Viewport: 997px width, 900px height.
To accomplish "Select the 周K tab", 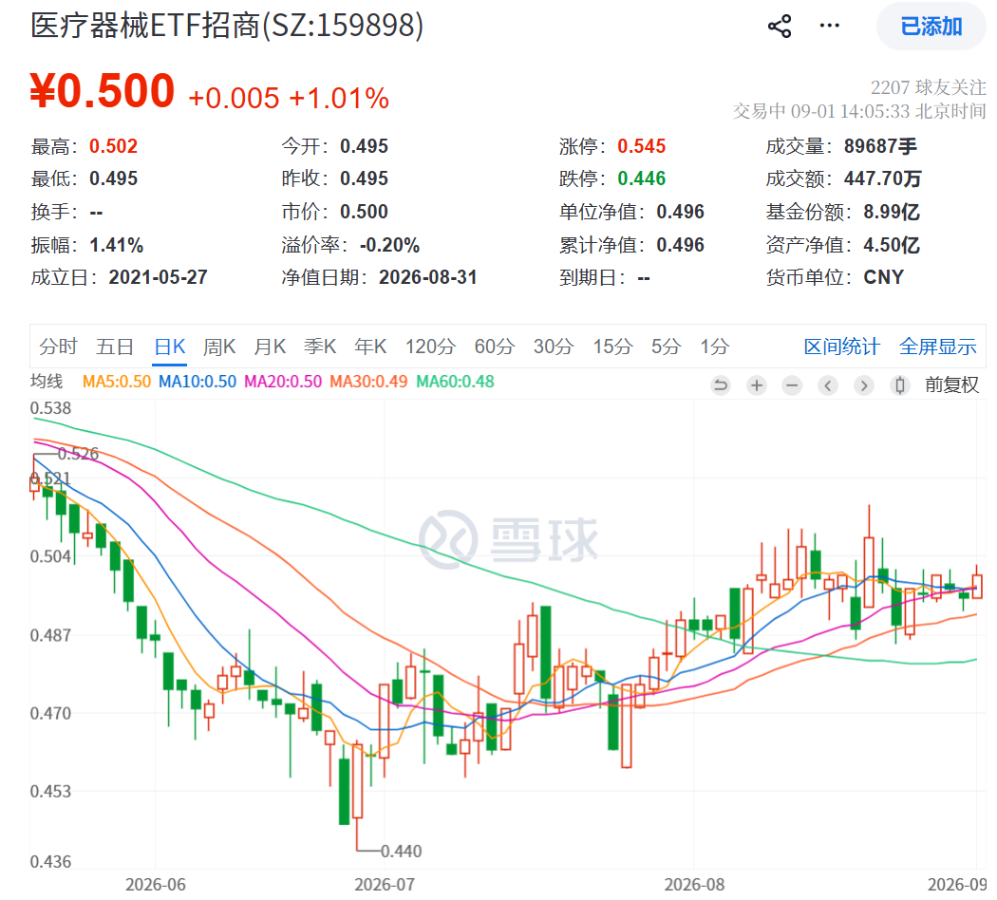I will coord(219,347).
